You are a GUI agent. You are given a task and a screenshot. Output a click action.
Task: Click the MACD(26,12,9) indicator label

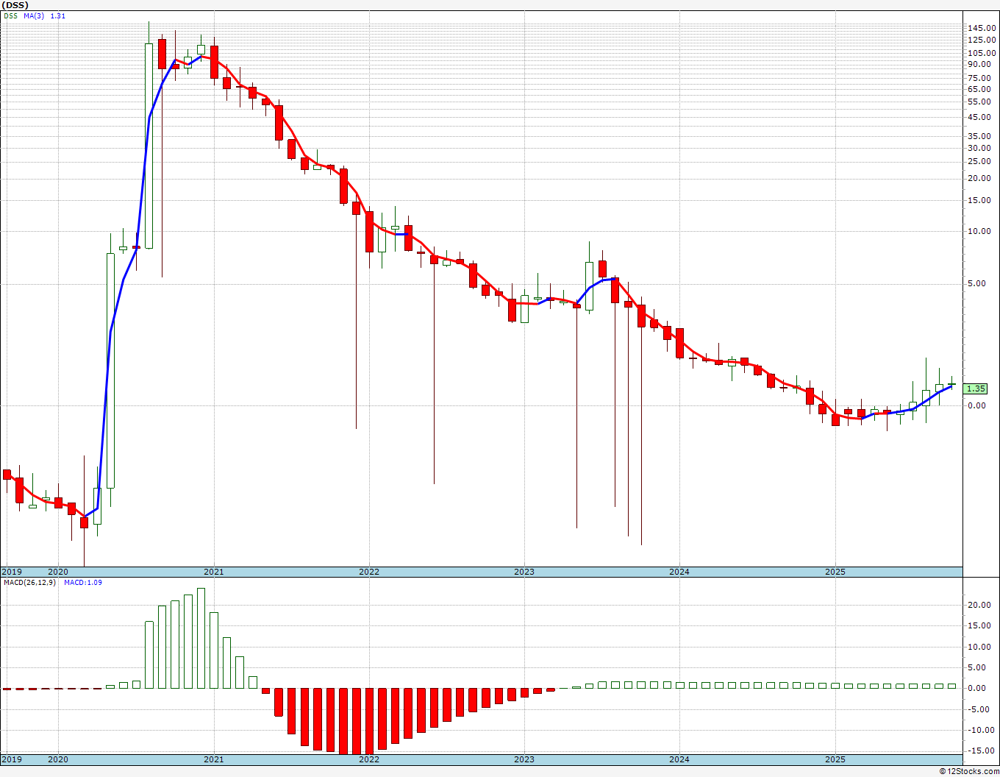coord(29,583)
